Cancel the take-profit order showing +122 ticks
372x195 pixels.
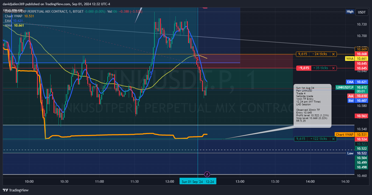point(333,139)
